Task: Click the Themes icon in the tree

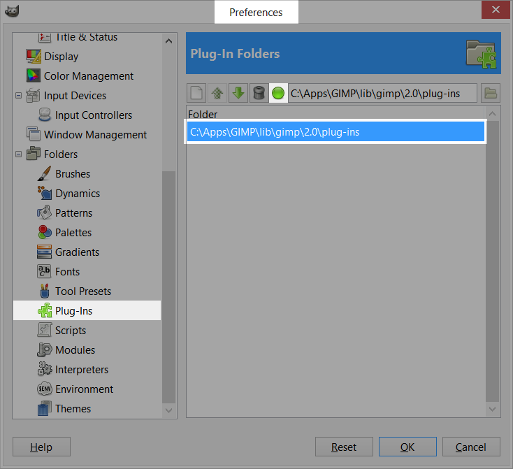Action: 45,408
